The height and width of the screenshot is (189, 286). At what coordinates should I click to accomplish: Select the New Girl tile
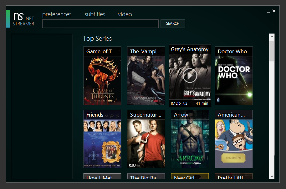click(x=190, y=176)
